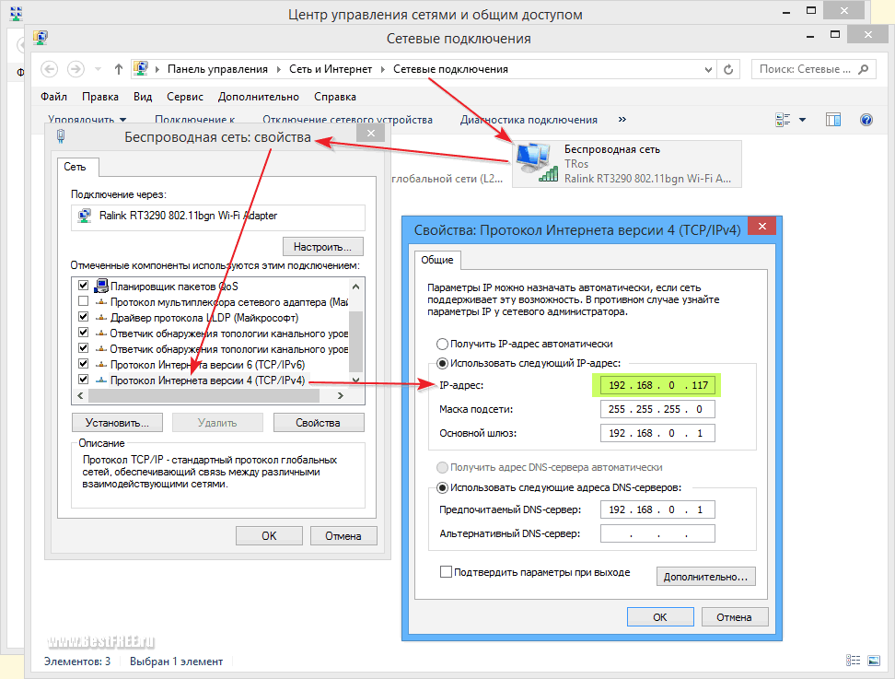Open the Справка menu

pos(335,97)
